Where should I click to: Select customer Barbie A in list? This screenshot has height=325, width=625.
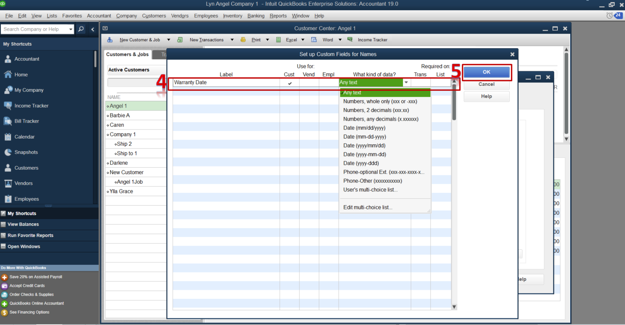point(119,115)
